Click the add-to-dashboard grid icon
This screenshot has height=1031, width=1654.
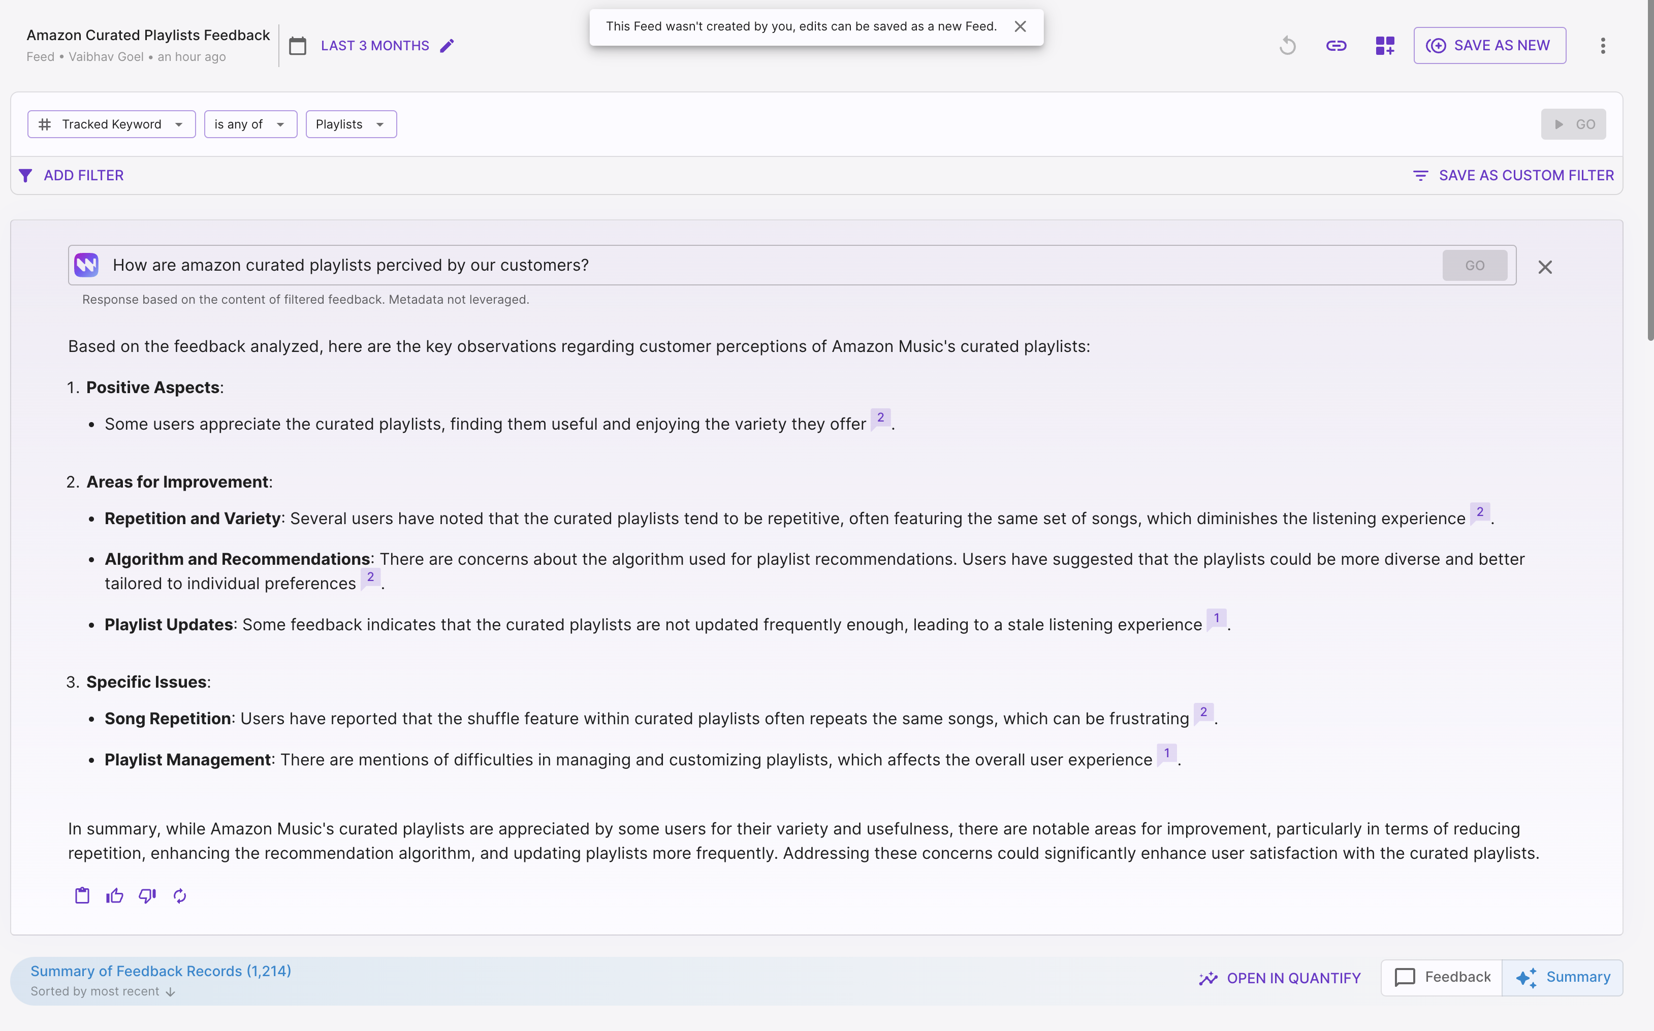[x=1385, y=46]
